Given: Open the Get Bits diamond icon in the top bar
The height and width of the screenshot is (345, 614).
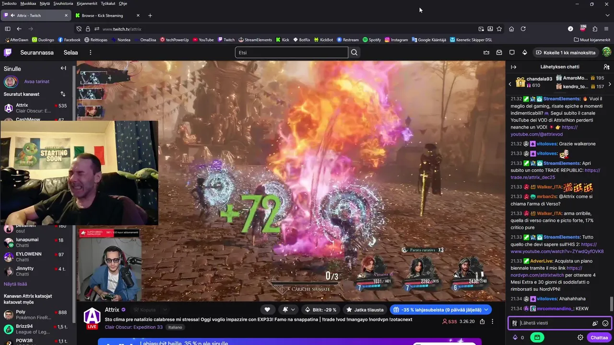Looking at the screenshot, I should (525, 52).
